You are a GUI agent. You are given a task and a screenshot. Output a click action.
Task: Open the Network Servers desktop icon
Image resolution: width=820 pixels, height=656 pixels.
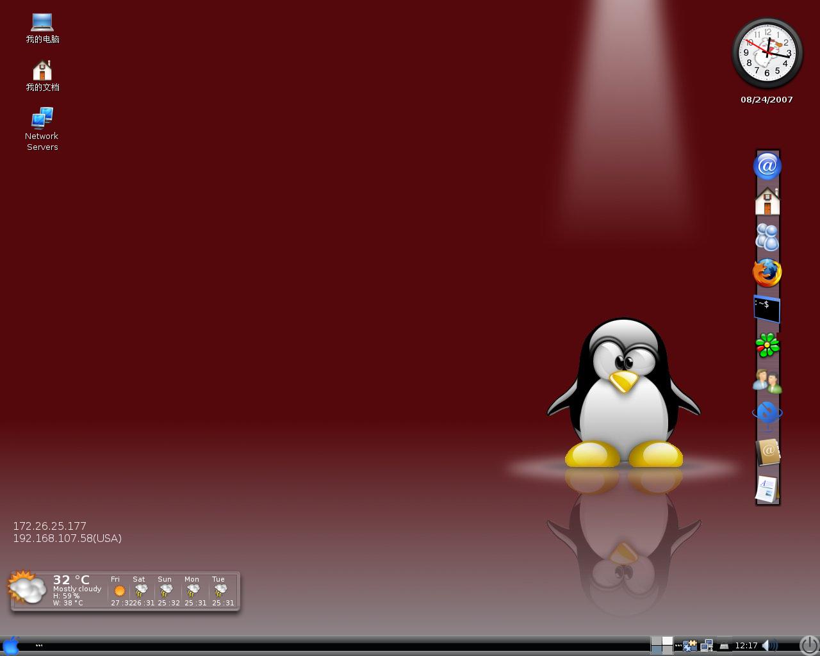coord(42,129)
